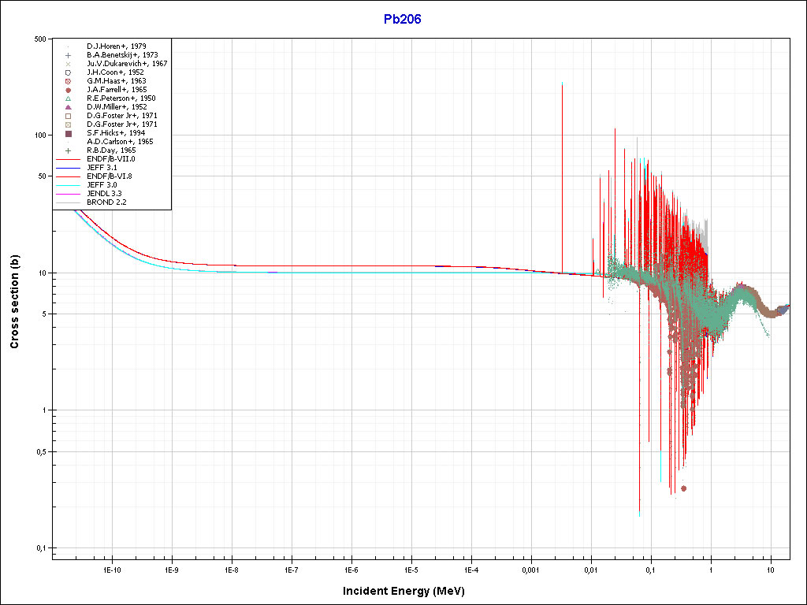Select the J.H.Coon+ 1952 marker symbol

(x=69, y=72)
